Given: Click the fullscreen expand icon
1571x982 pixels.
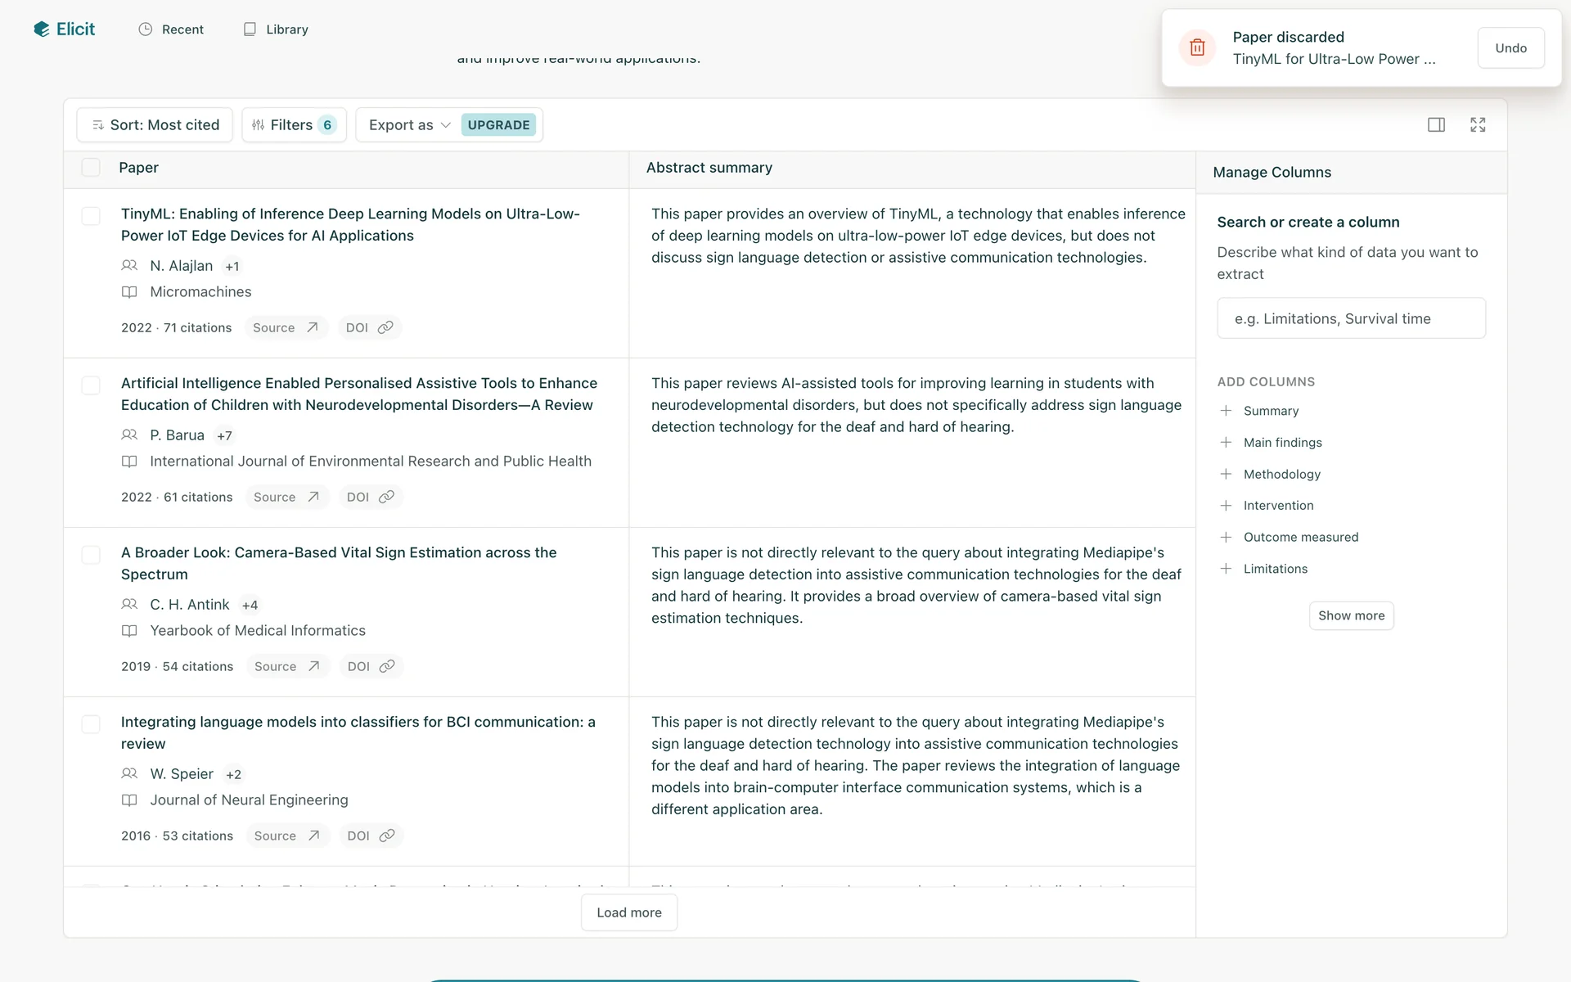Looking at the screenshot, I should click(1478, 124).
